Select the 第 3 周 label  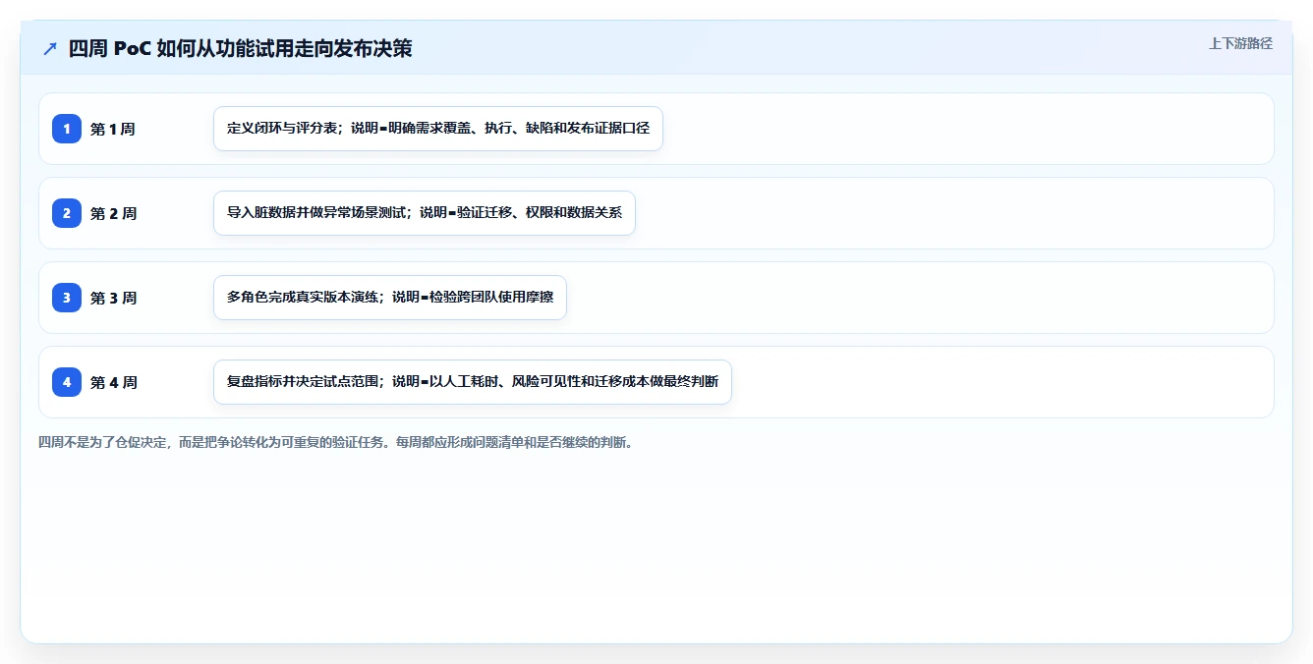coord(113,298)
